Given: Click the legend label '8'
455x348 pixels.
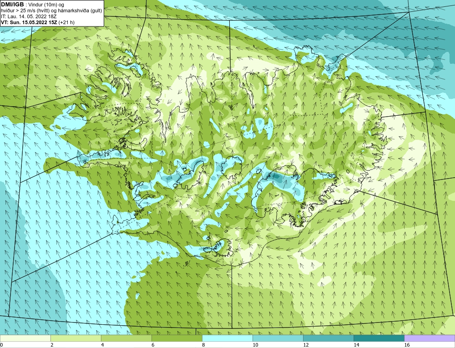Looking at the screenshot, I should pos(203,345).
